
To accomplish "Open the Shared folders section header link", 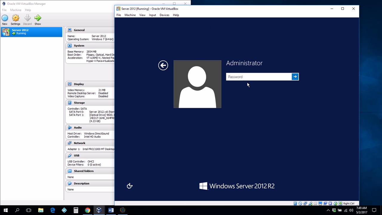I will (84, 171).
